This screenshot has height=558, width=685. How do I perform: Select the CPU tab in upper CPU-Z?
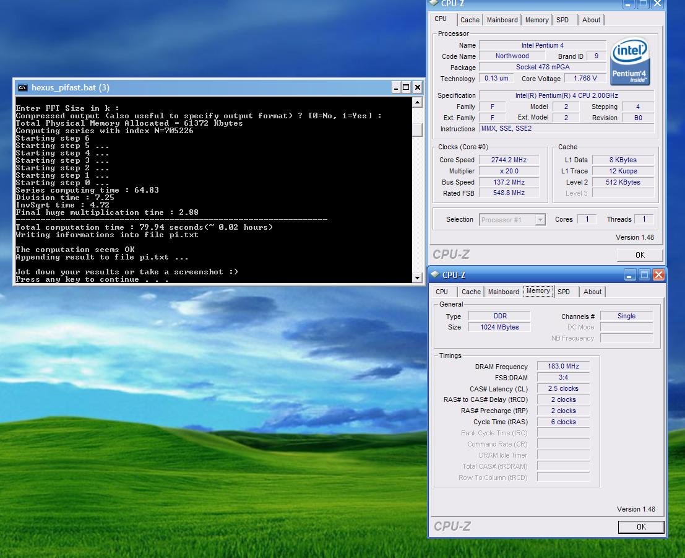pos(441,19)
